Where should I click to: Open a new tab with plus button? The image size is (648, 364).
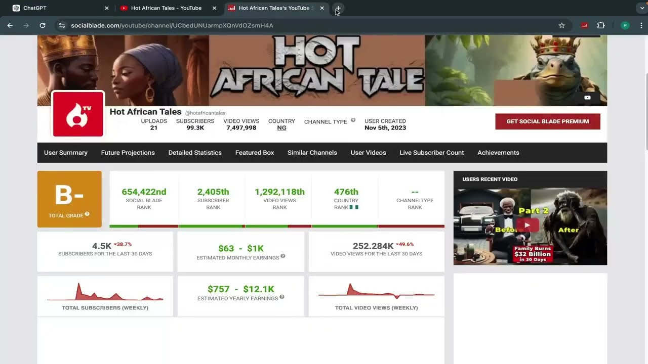pyautogui.click(x=338, y=8)
